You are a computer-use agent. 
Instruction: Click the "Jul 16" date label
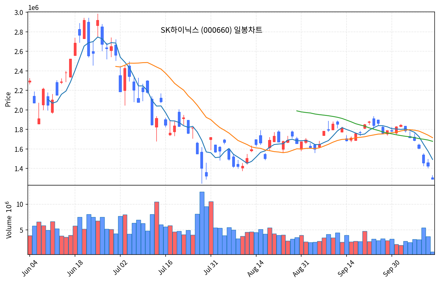(x=166, y=268)
